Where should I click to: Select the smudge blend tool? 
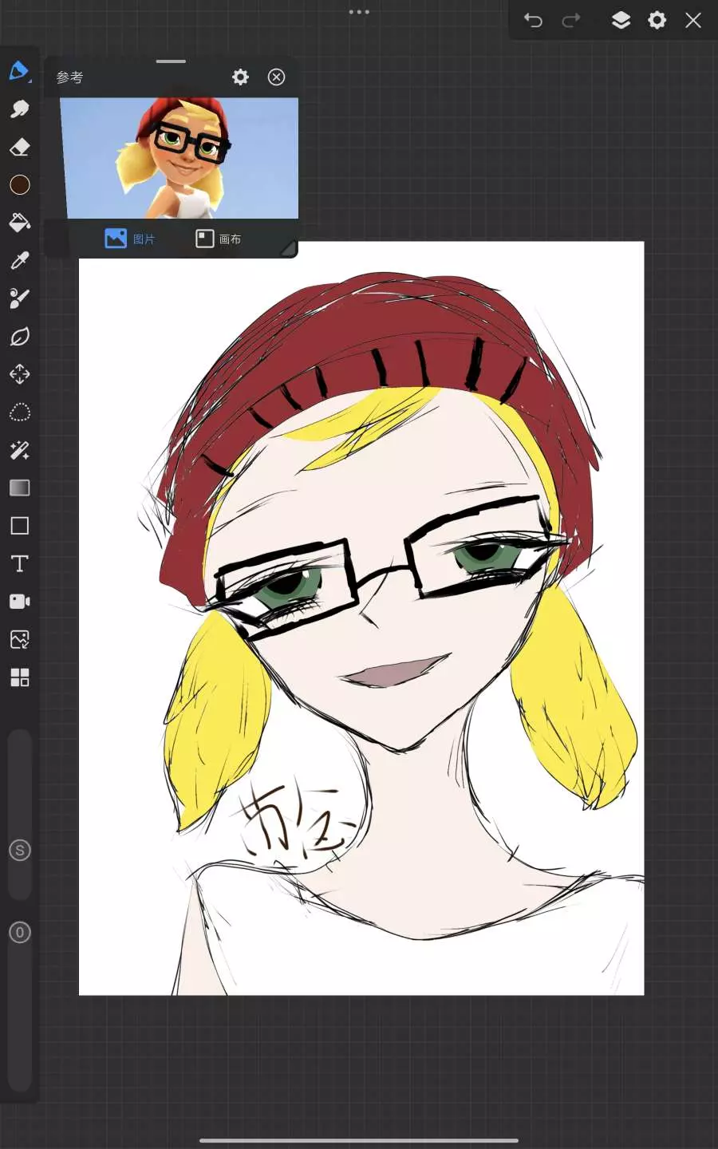pos(19,109)
